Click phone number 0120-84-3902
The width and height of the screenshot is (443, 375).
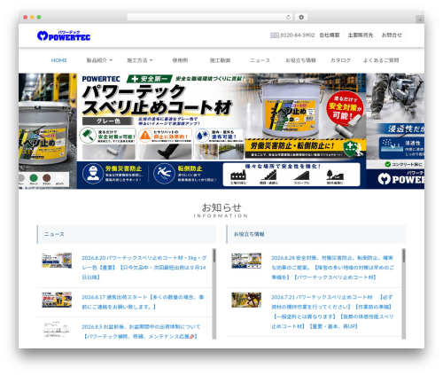[298, 35]
